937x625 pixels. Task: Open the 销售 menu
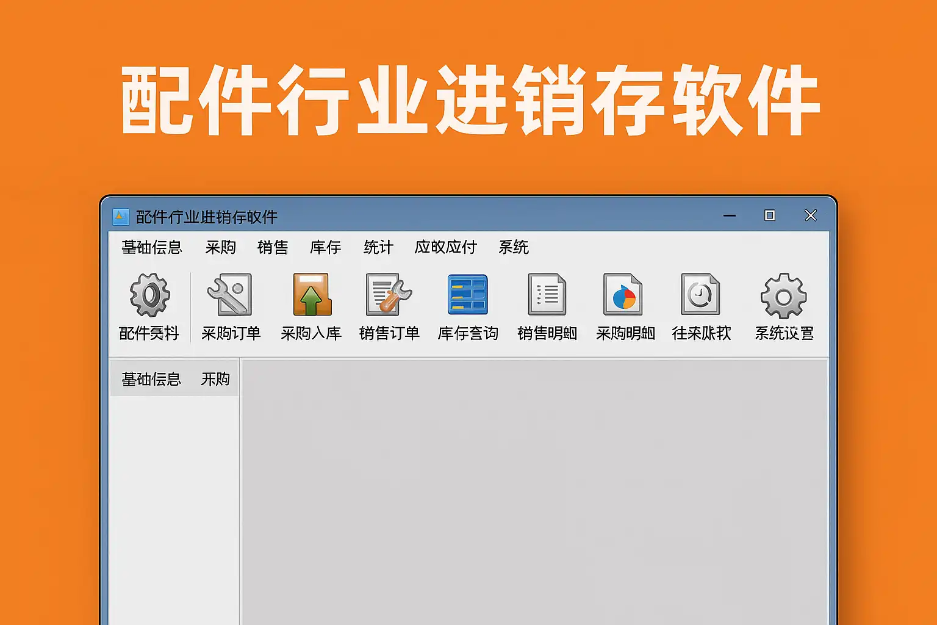tap(273, 247)
